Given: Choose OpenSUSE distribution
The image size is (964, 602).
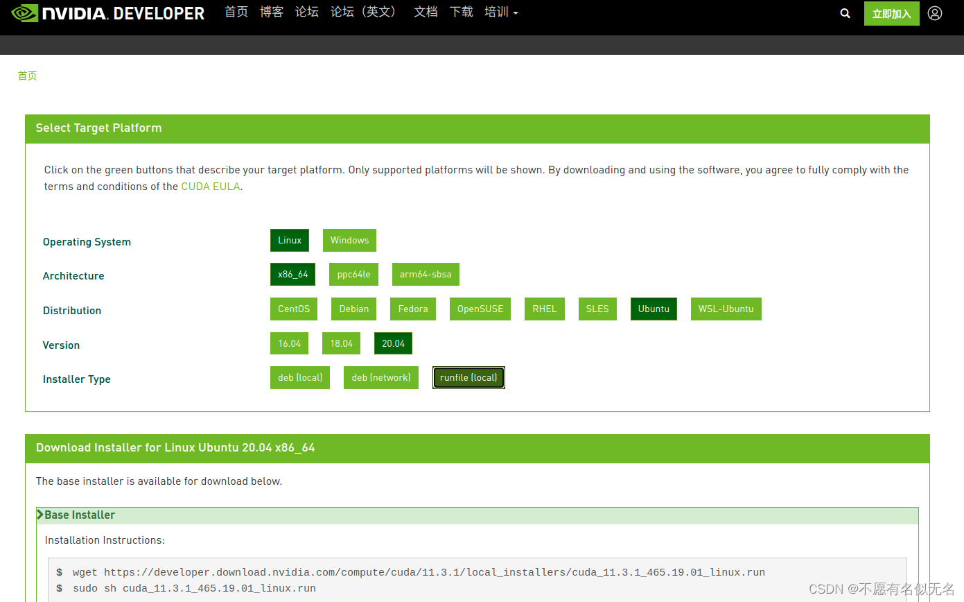Looking at the screenshot, I should pyautogui.click(x=480, y=309).
